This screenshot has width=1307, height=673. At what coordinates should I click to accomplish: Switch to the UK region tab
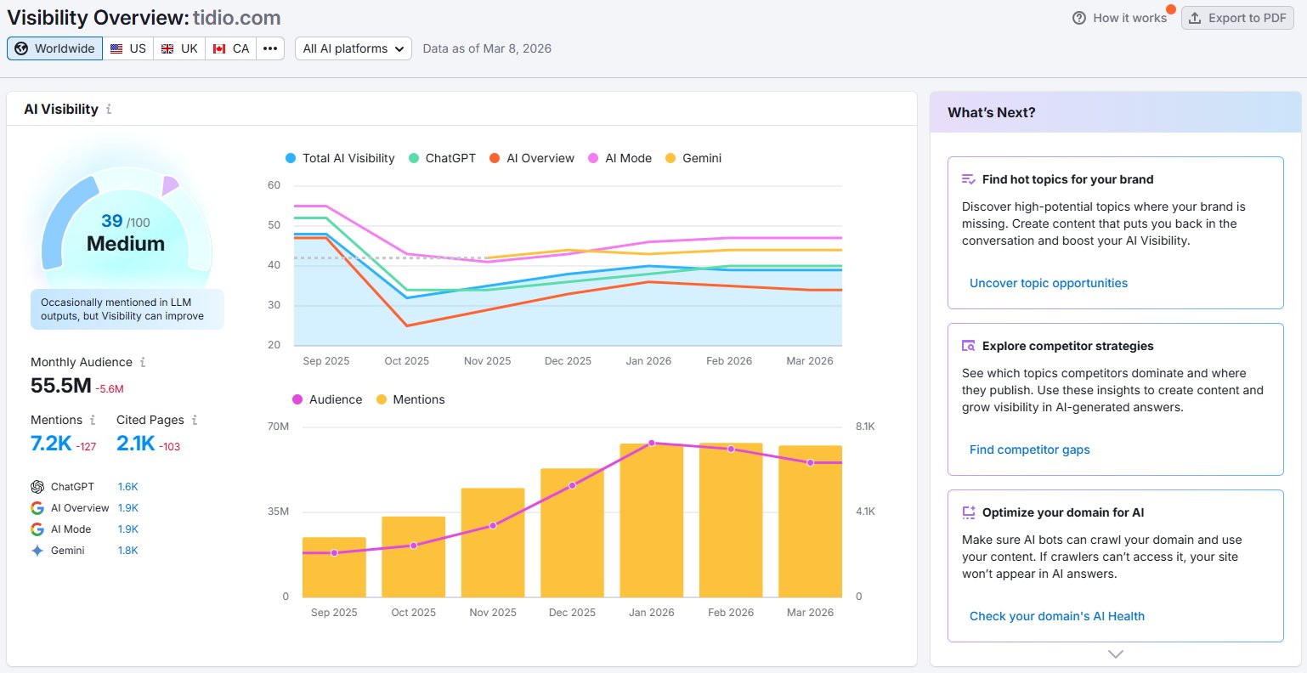point(179,48)
